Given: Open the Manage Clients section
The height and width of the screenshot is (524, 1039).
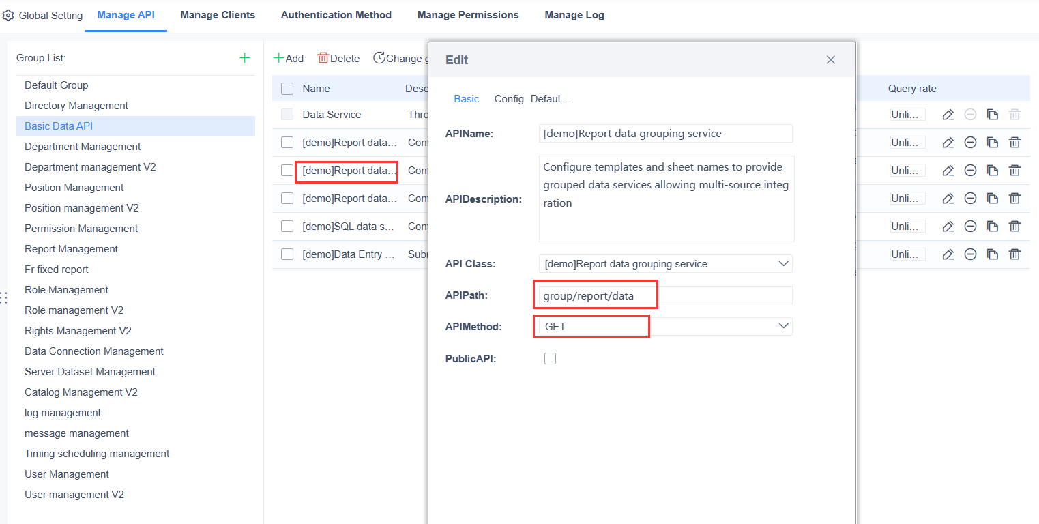Looking at the screenshot, I should pos(217,14).
